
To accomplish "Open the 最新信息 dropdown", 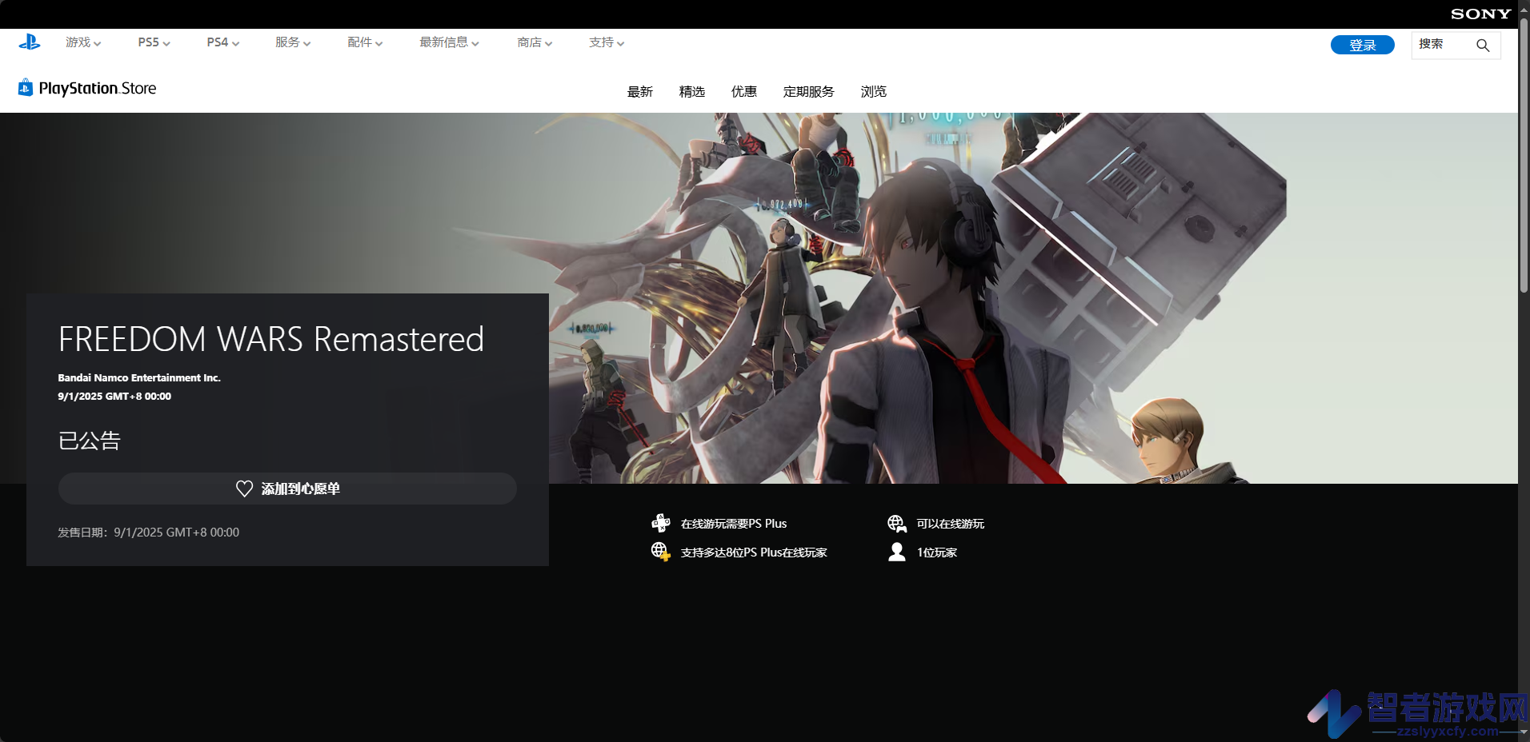I will tap(449, 42).
